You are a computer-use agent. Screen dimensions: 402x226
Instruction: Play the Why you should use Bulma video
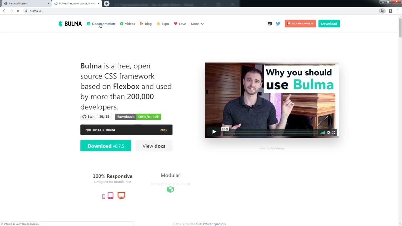click(x=214, y=132)
